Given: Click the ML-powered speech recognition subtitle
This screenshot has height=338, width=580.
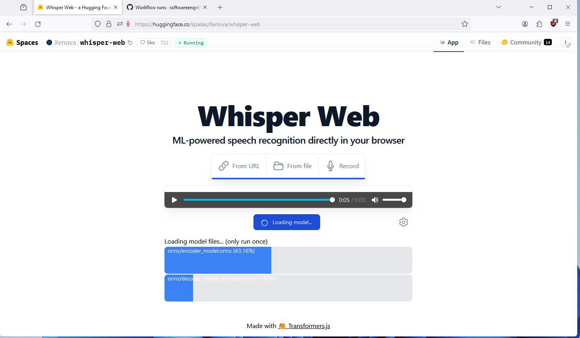Looking at the screenshot, I should pos(288,140).
